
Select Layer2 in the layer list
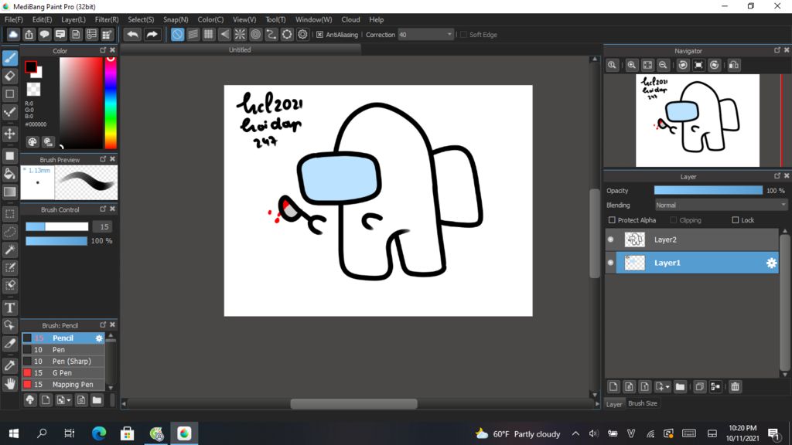coord(692,239)
